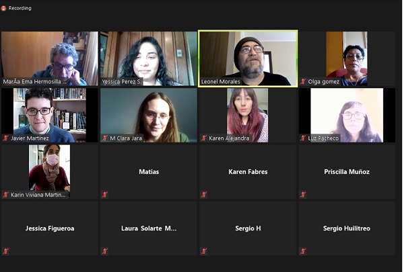The width and height of the screenshot is (404, 272).
Task: Select Yessica Perez S. video tile
Action: tap(149, 58)
